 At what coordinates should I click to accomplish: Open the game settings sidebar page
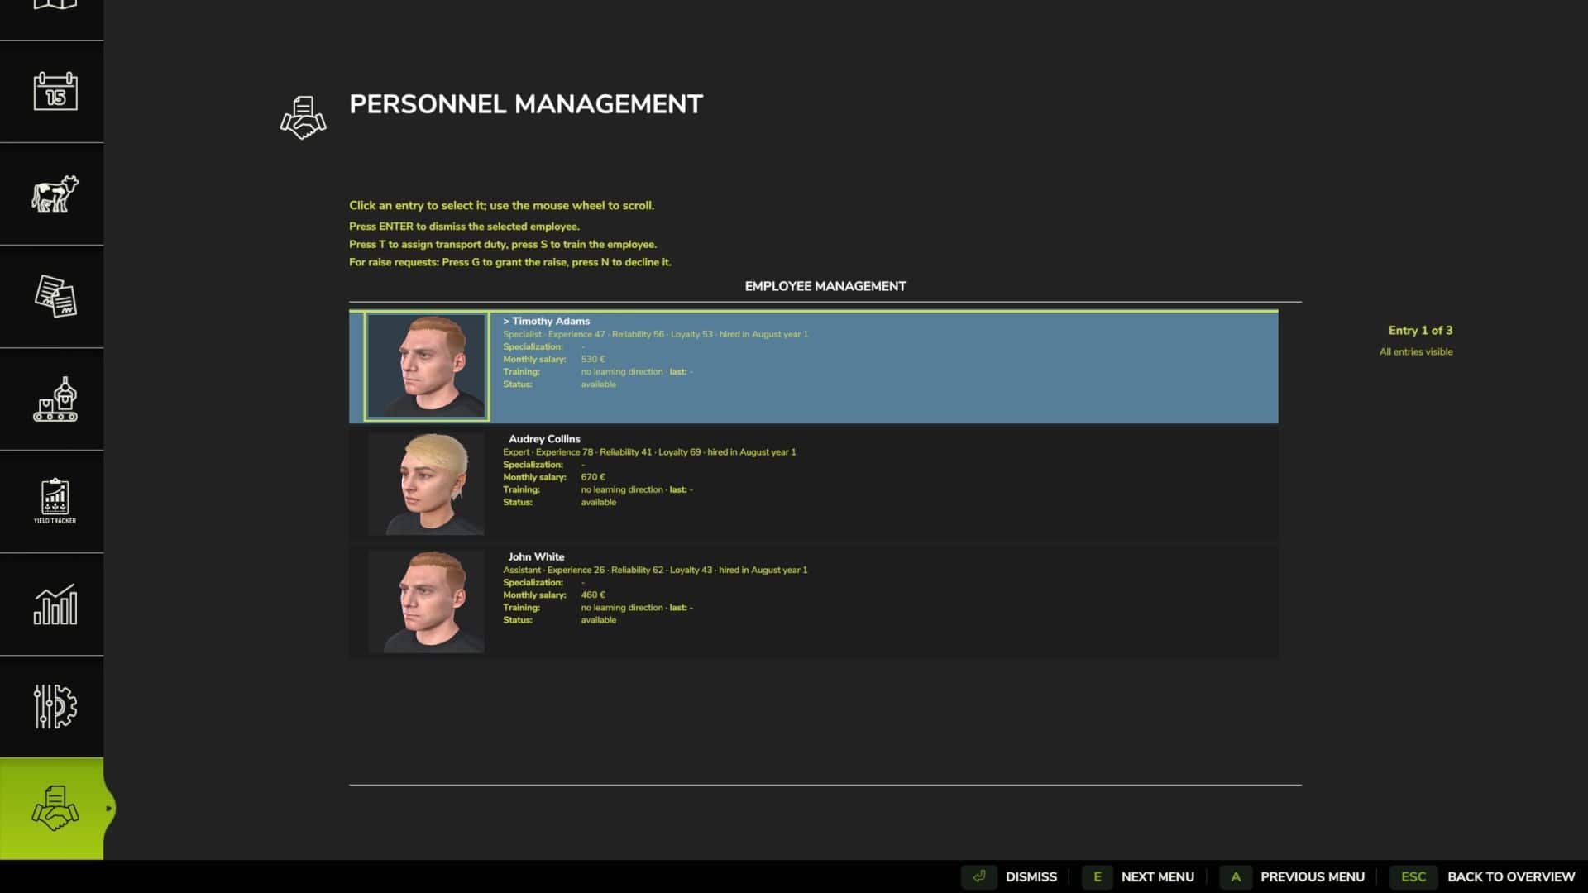[x=55, y=706]
